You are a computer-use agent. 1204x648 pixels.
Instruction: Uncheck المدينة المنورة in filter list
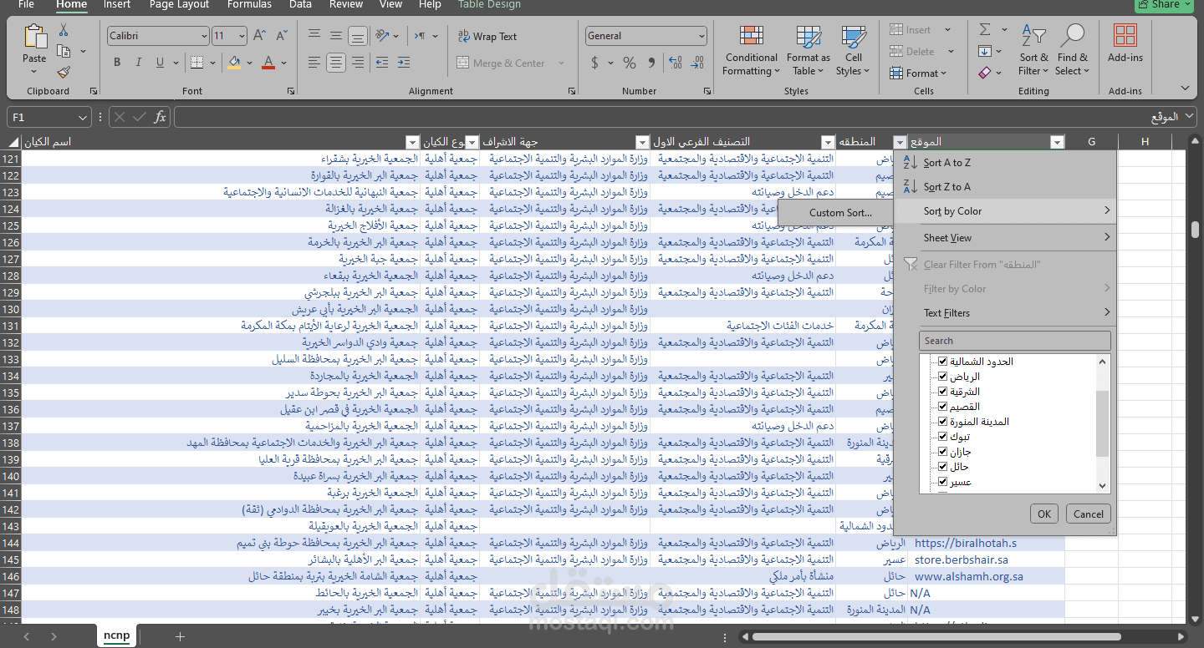[x=943, y=422]
